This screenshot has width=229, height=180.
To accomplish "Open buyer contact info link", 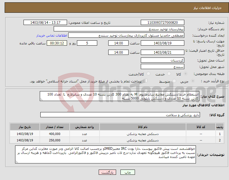I will tap(52, 35).
